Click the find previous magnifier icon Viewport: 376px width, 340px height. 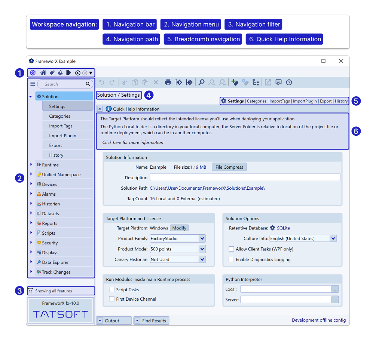tap(222, 82)
